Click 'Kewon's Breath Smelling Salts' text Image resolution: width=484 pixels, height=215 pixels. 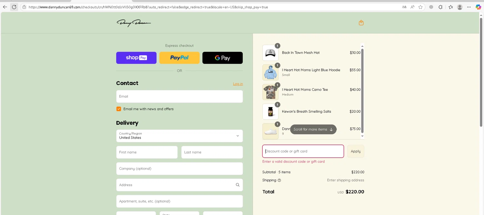(307, 111)
